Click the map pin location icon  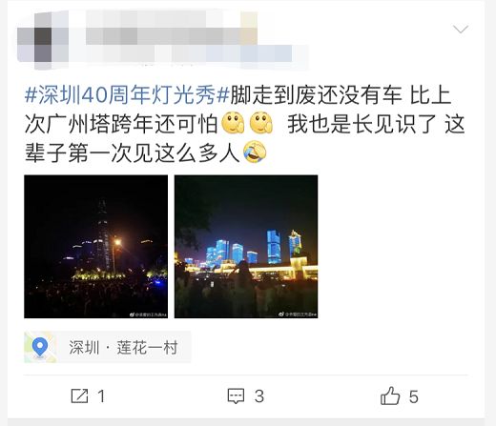(x=40, y=347)
